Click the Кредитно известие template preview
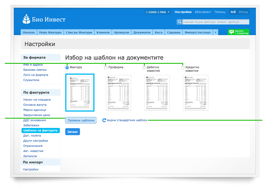 [195, 92]
